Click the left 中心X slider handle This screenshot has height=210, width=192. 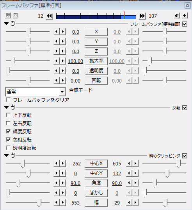[23, 164]
